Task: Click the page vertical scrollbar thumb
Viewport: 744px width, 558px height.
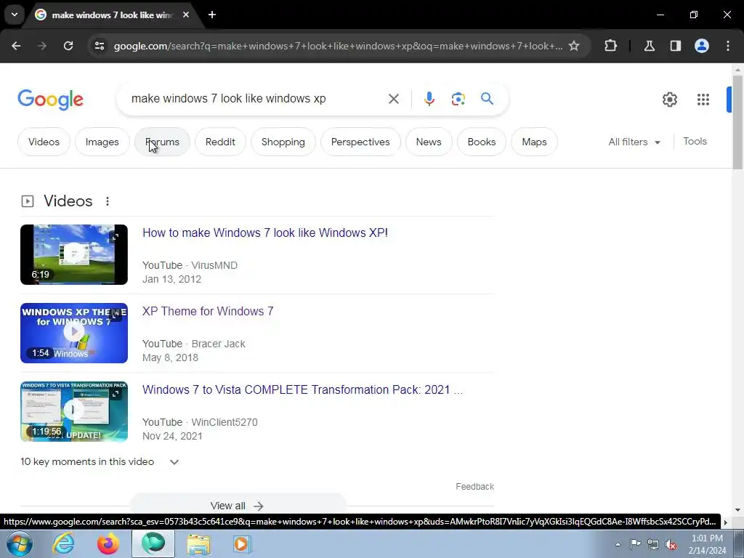Action: (x=737, y=122)
